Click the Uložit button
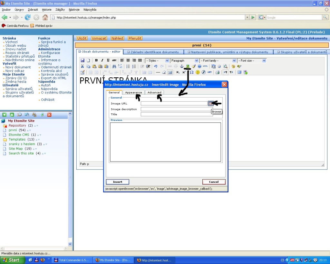Screen dimensions: 330x264 coord(82,38)
